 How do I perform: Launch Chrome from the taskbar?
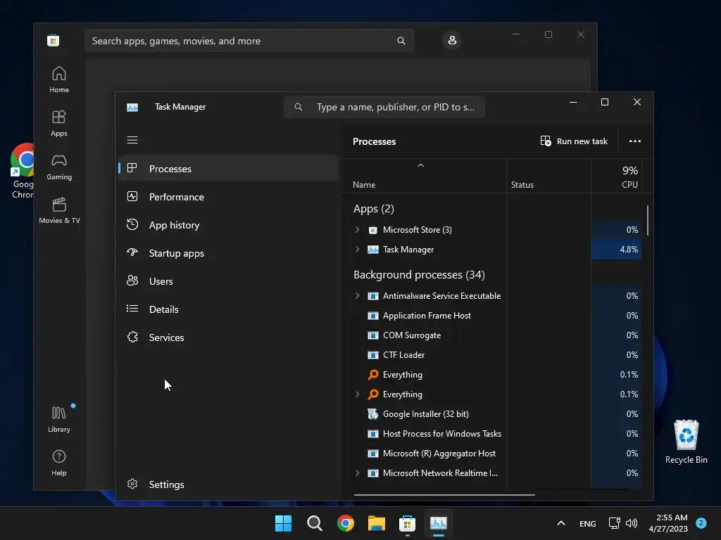tap(345, 523)
